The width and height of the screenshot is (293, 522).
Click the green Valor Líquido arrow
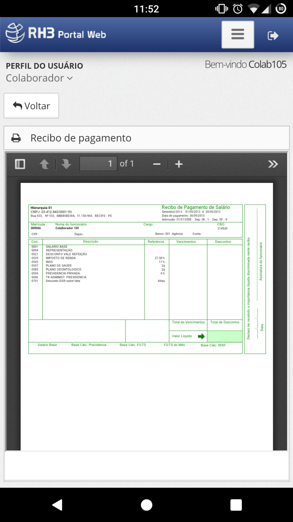pos(201,336)
